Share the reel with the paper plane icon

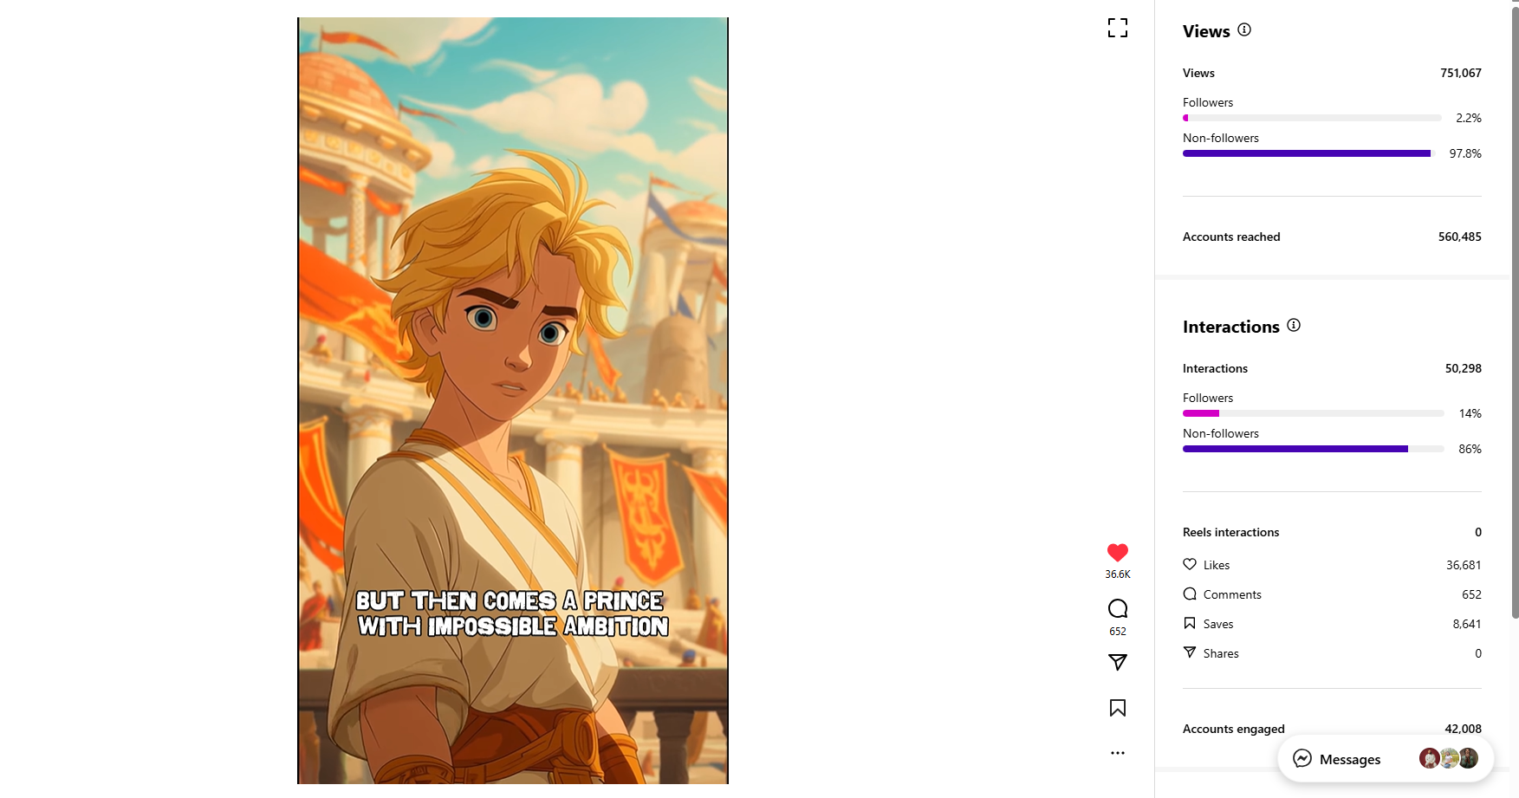click(x=1118, y=662)
